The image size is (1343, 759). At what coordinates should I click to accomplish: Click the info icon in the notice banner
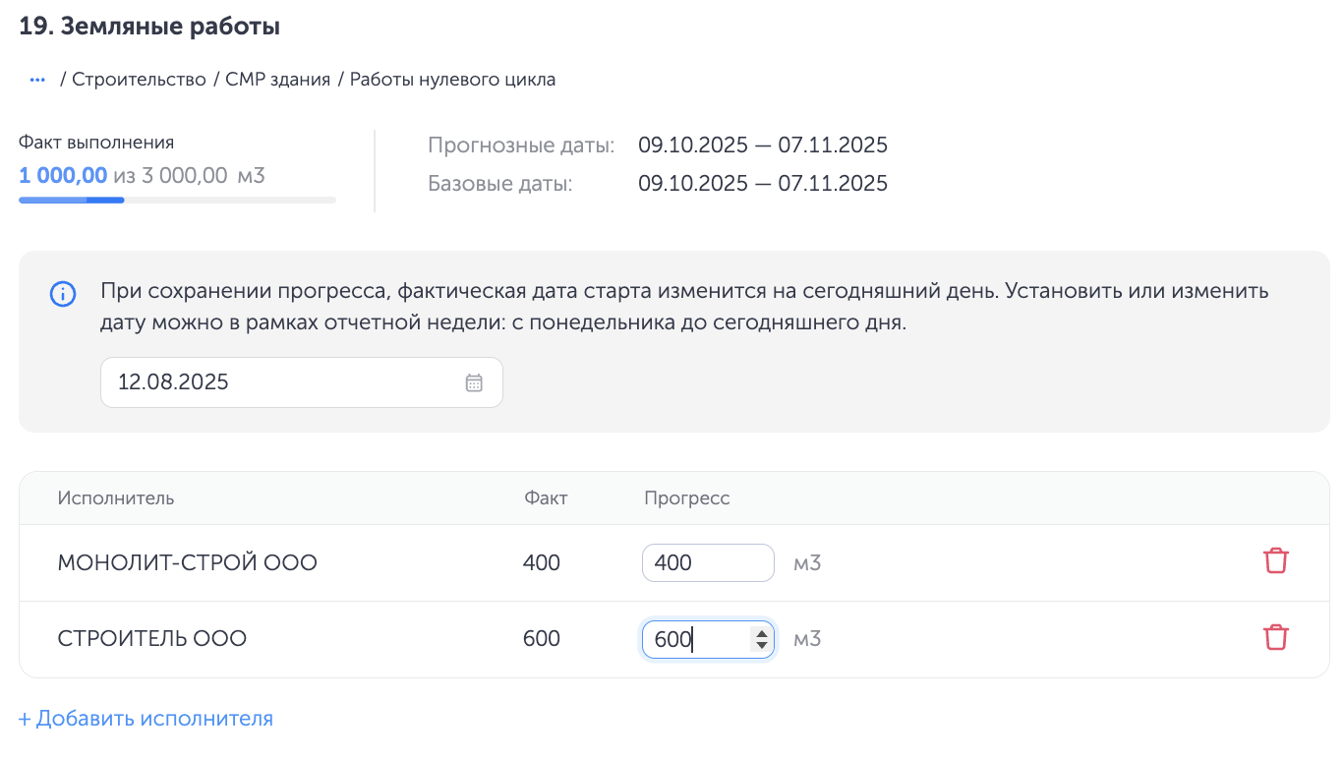pyautogui.click(x=63, y=294)
